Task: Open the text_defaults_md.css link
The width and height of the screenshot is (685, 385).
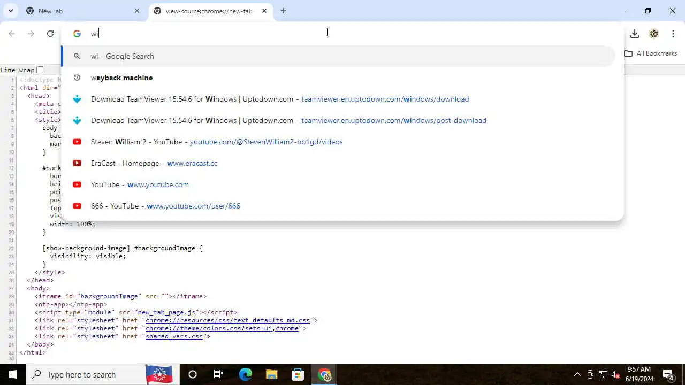Action: coord(228,320)
